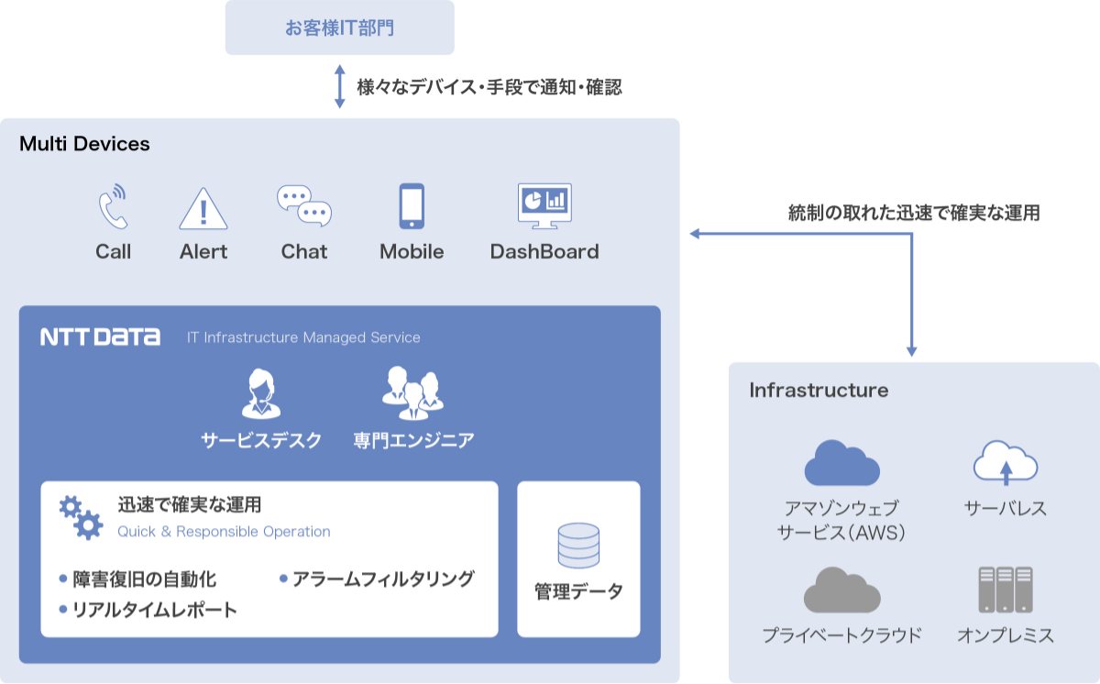Click the Quick & Responsible Operation text
Screen dimensions: 1100x684
(225, 532)
